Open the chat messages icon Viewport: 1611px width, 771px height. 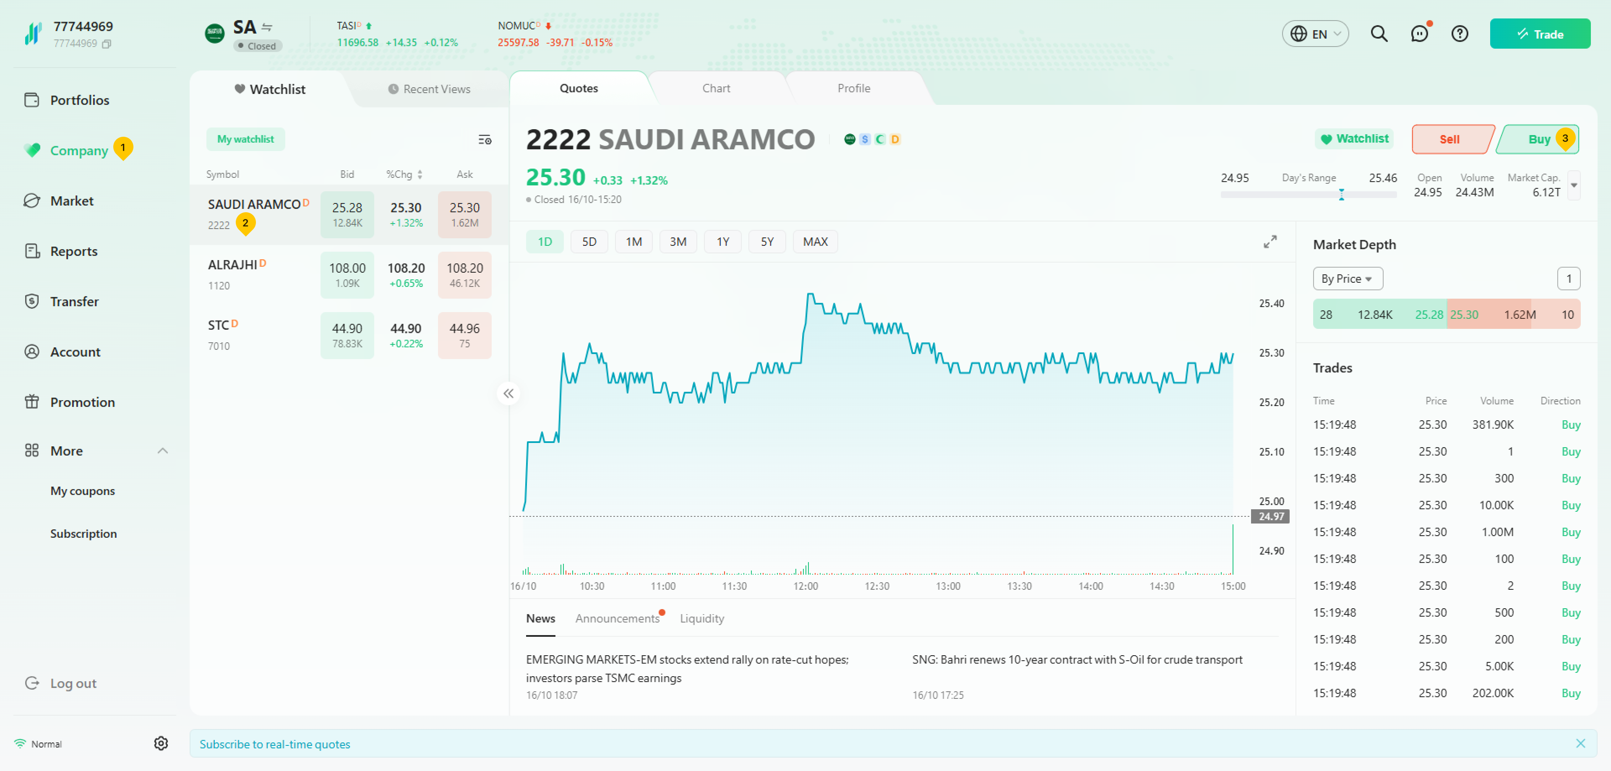coord(1419,34)
